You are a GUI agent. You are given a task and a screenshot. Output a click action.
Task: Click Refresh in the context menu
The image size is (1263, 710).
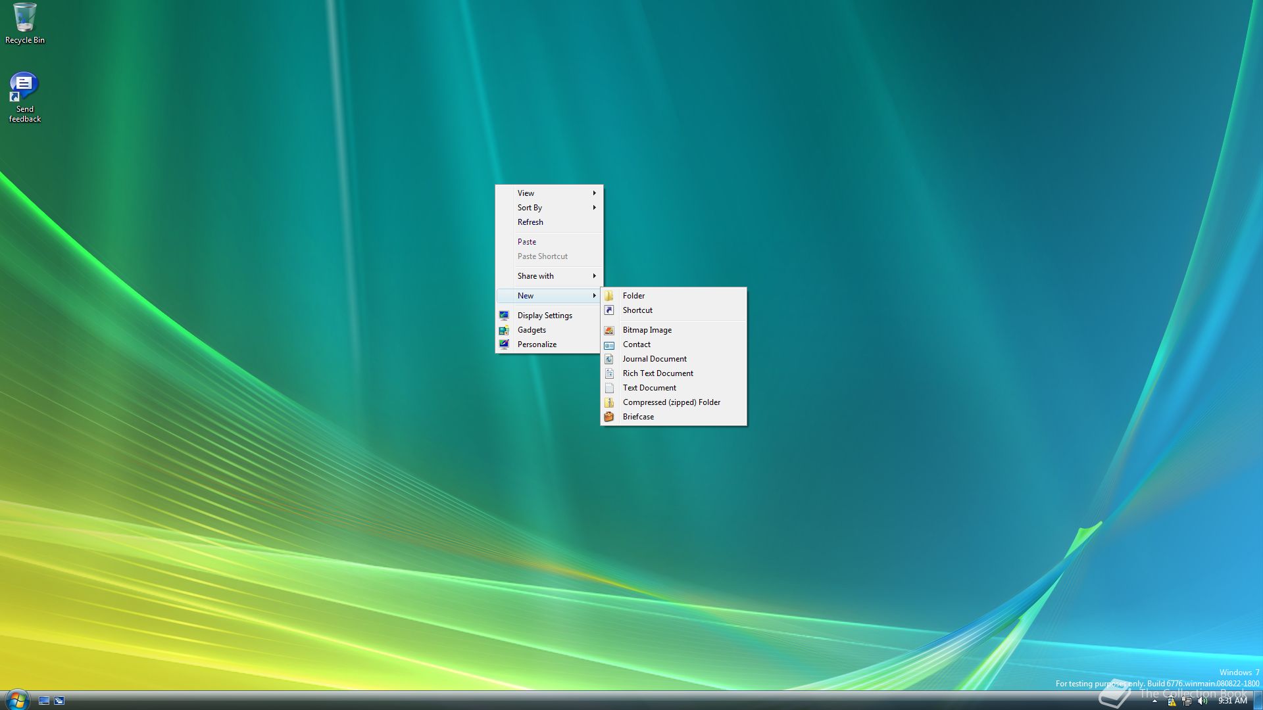[x=549, y=222]
